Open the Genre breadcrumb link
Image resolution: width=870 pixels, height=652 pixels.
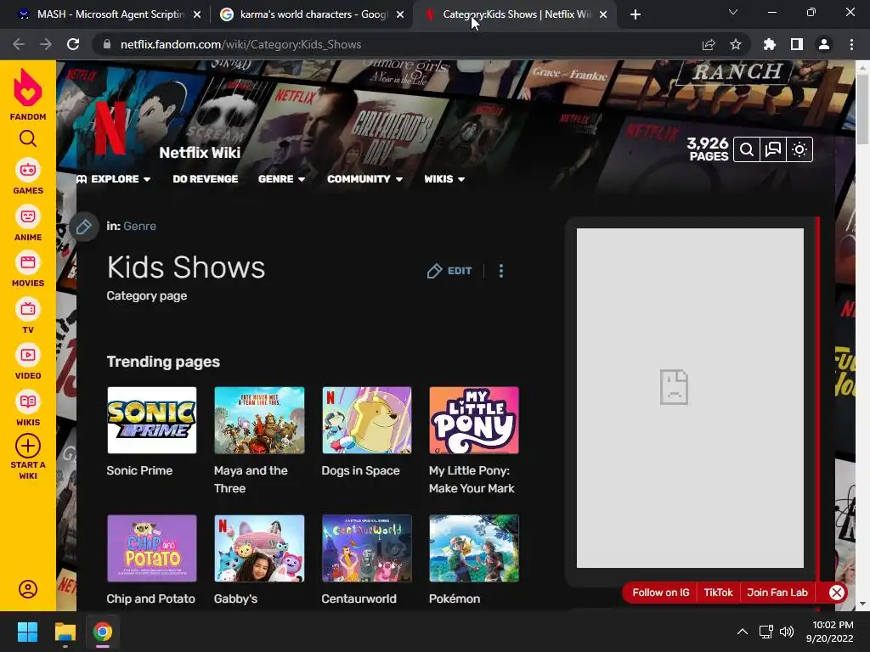tap(140, 226)
